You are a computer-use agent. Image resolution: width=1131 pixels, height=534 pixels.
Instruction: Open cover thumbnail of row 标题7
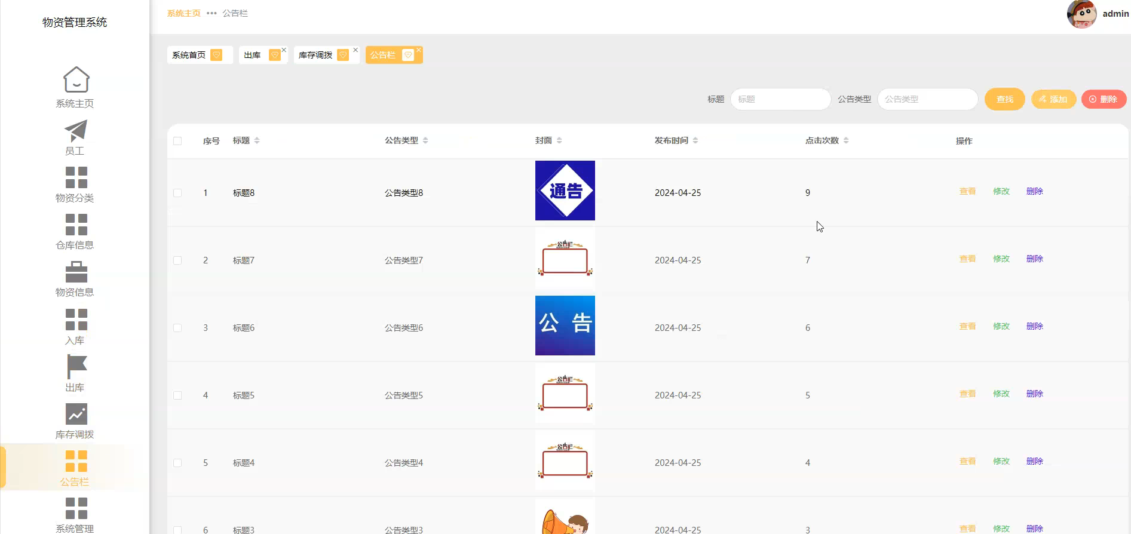(x=565, y=258)
